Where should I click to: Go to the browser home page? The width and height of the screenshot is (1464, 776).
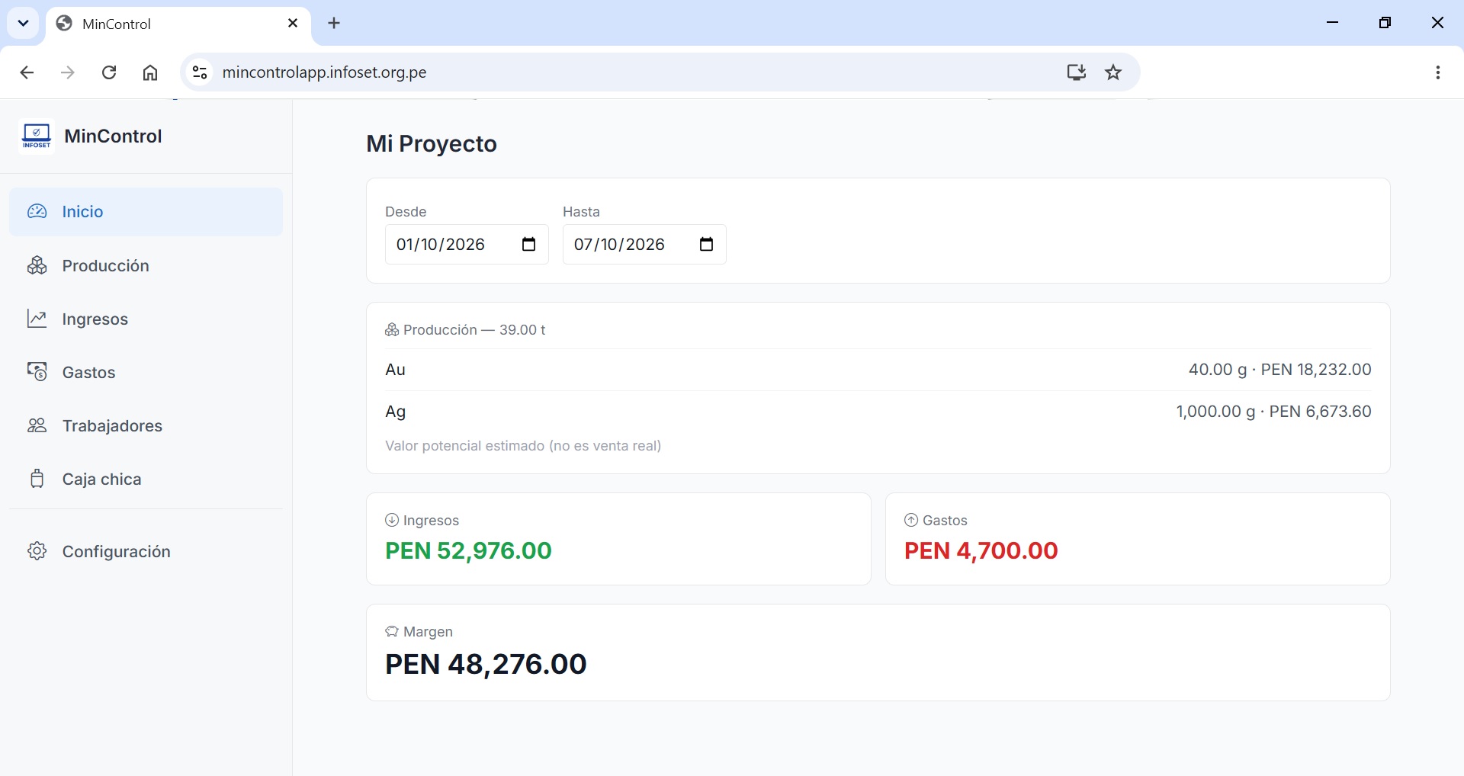tap(150, 72)
